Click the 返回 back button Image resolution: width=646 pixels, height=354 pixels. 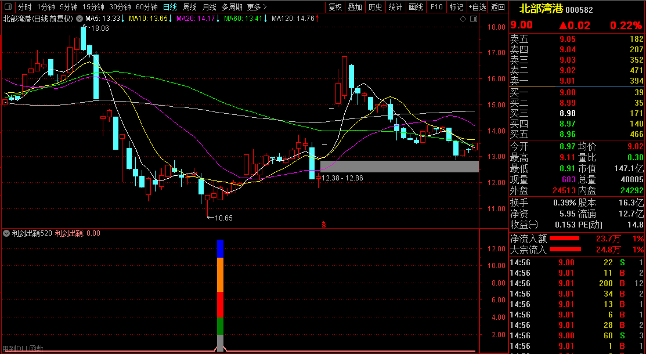(x=497, y=7)
